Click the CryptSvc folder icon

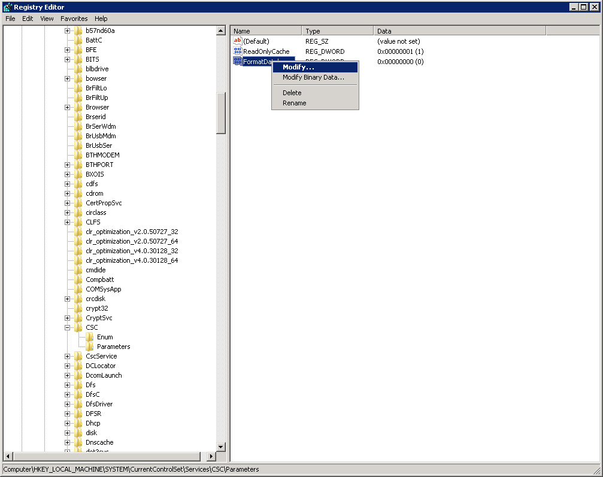(x=78, y=318)
